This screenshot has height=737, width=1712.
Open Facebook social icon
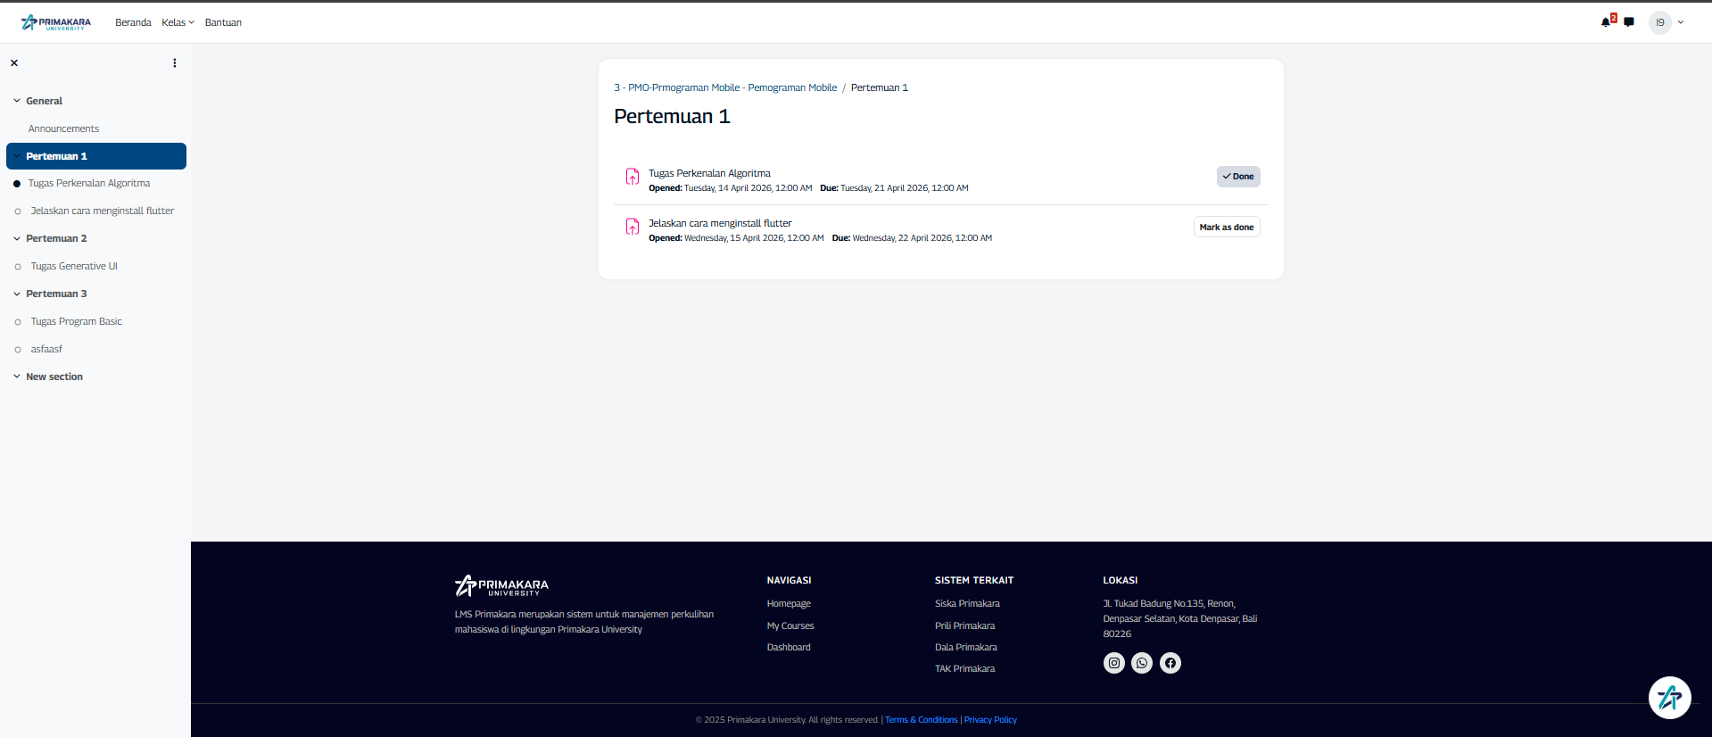[x=1170, y=663]
